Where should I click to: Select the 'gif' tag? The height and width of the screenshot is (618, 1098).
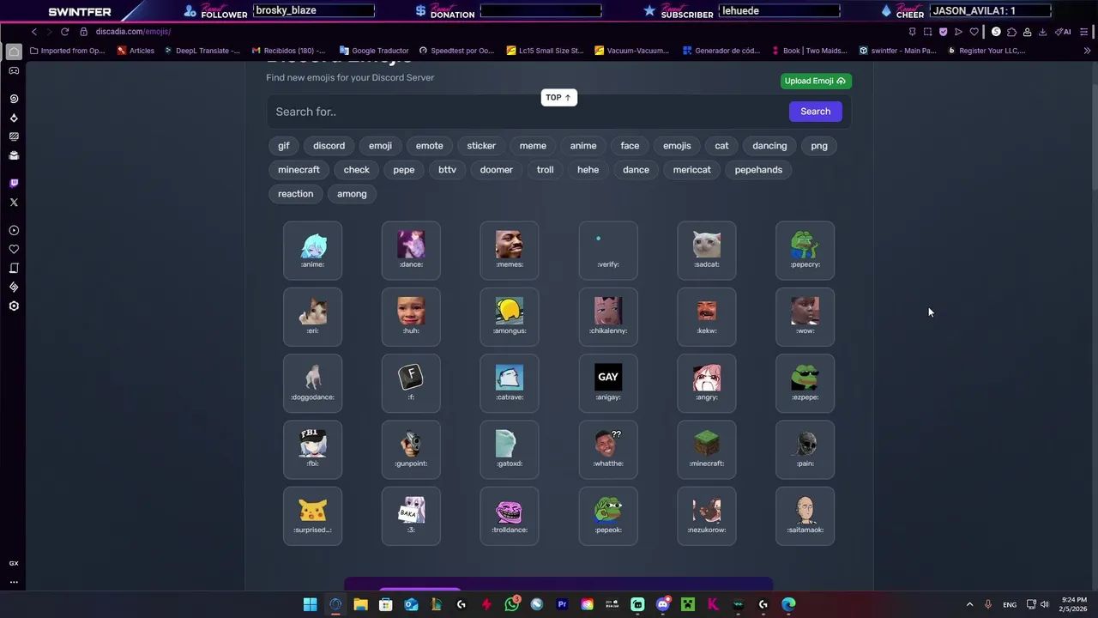coord(284,146)
